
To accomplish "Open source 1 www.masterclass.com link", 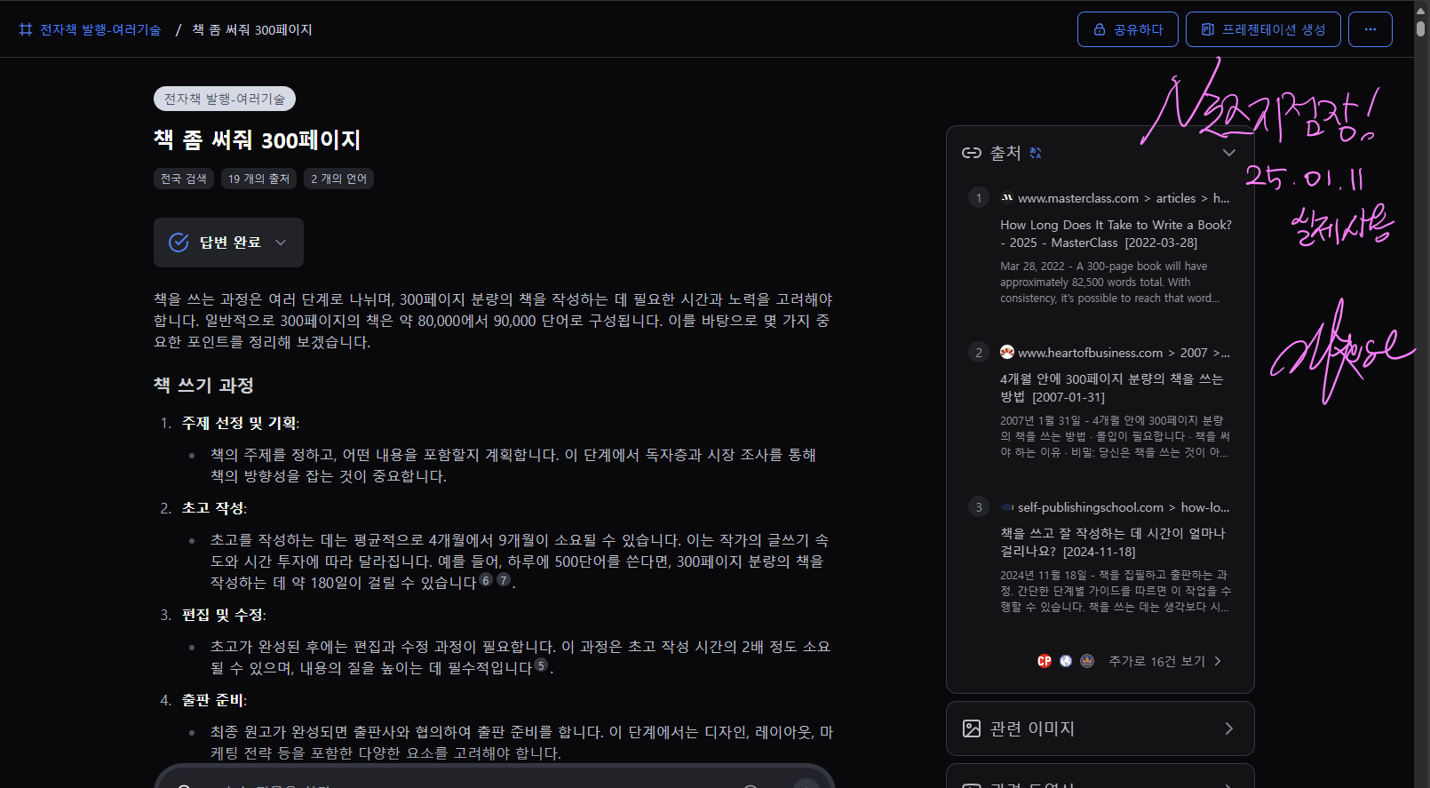I will click(1124, 198).
